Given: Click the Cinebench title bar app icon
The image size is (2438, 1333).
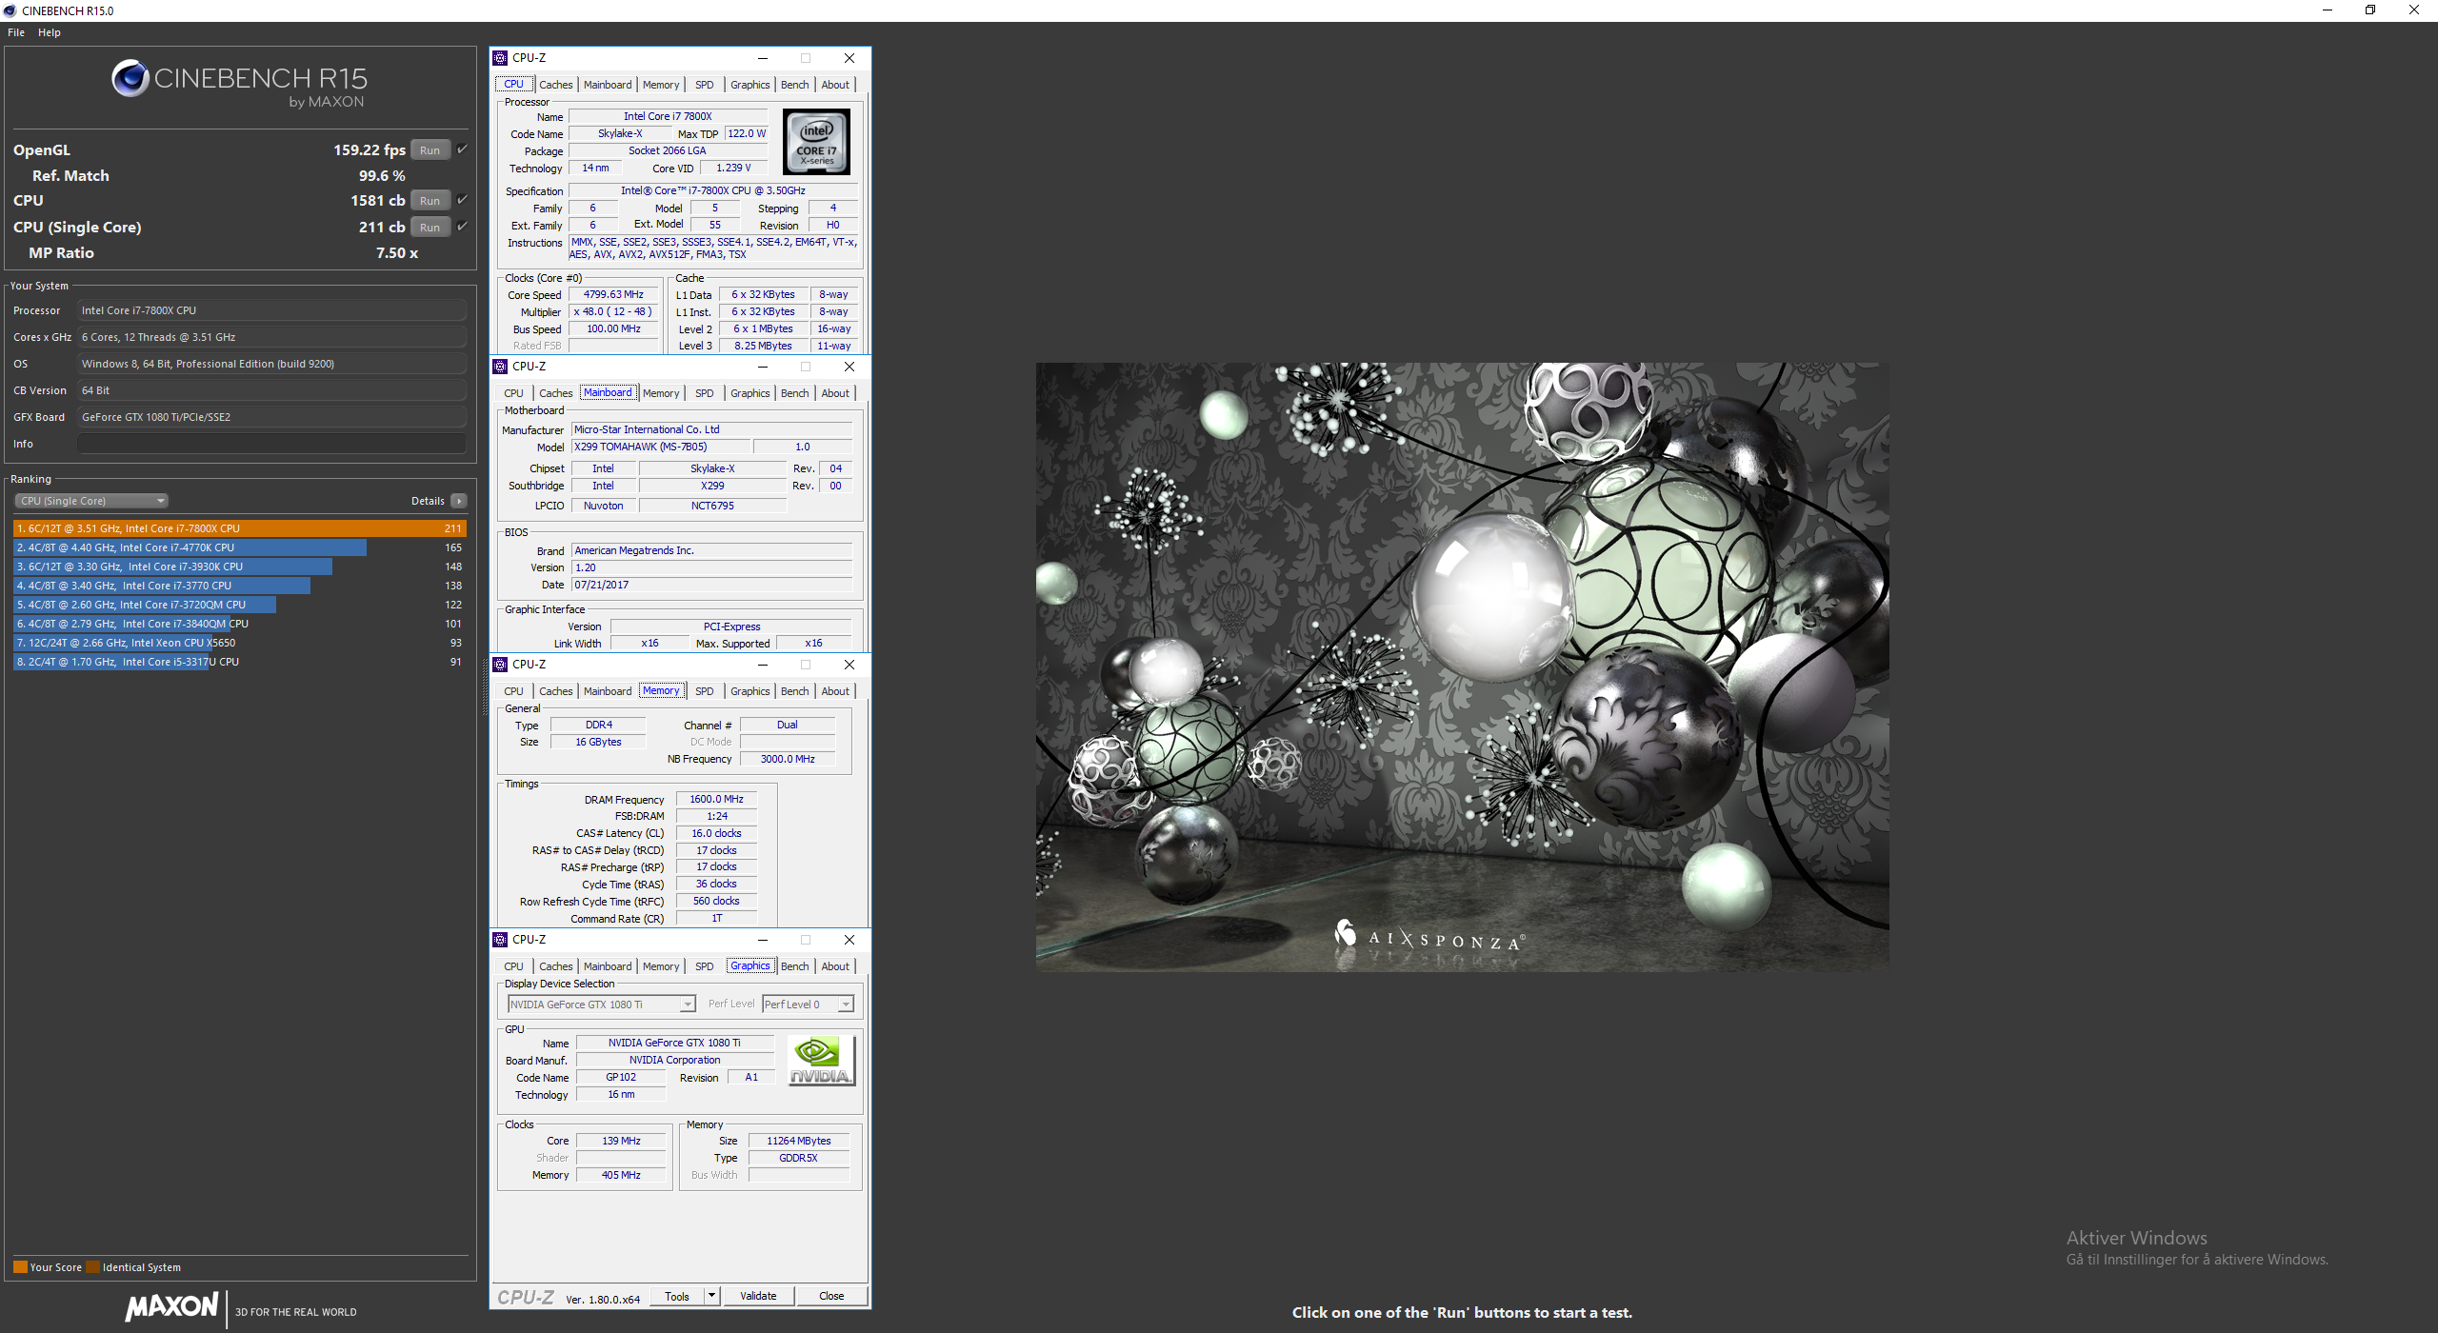Looking at the screenshot, I should click(x=10, y=10).
